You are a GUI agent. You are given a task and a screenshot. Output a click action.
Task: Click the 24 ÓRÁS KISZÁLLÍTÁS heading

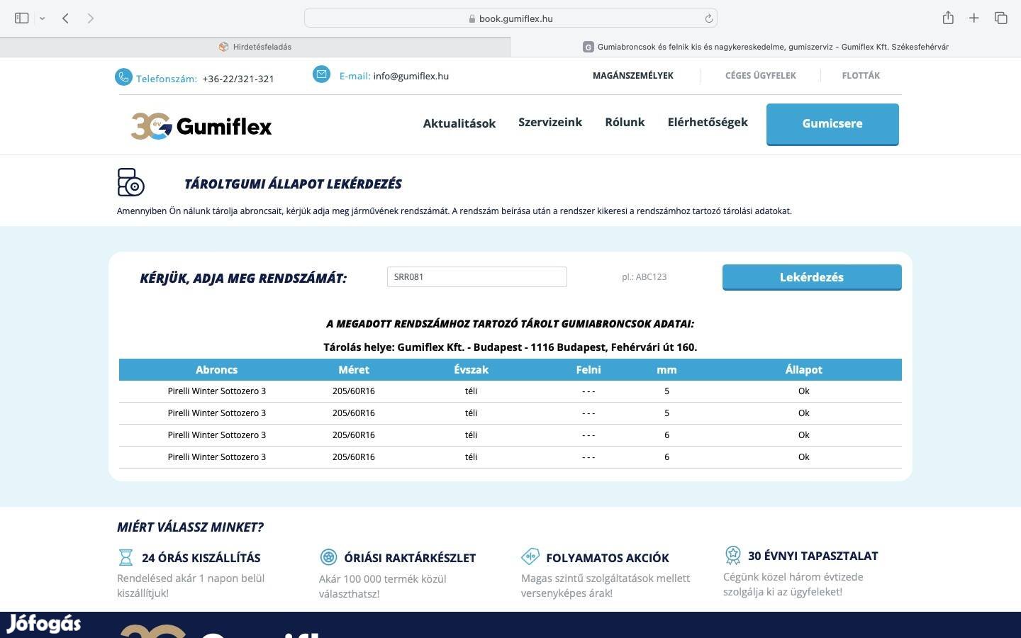click(201, 558)
